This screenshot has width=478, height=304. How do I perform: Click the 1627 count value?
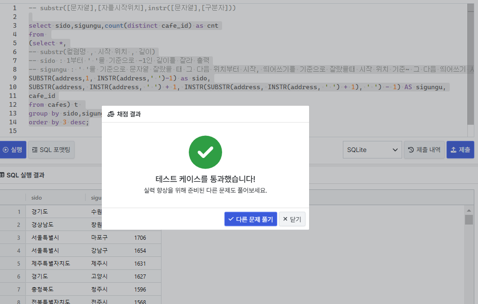tap(140, 277)
